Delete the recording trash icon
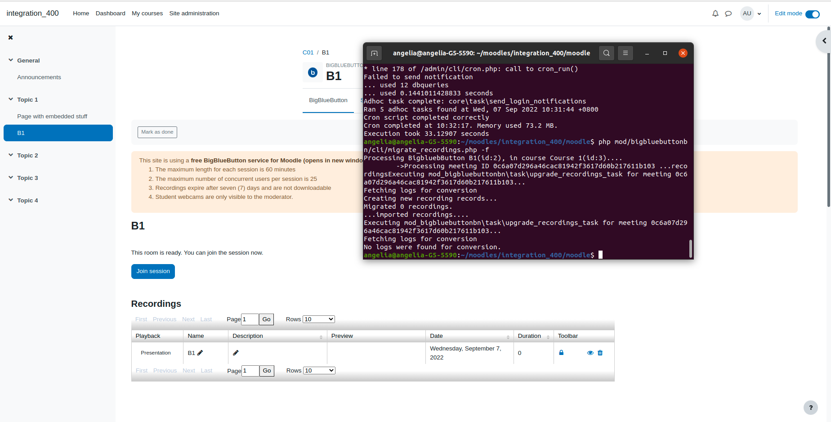Screen dimensions: 831x422 point(600,353)
